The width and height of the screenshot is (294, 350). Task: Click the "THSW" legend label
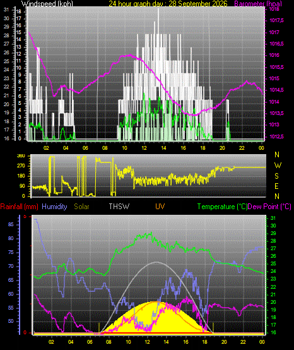tap(119, 207)
